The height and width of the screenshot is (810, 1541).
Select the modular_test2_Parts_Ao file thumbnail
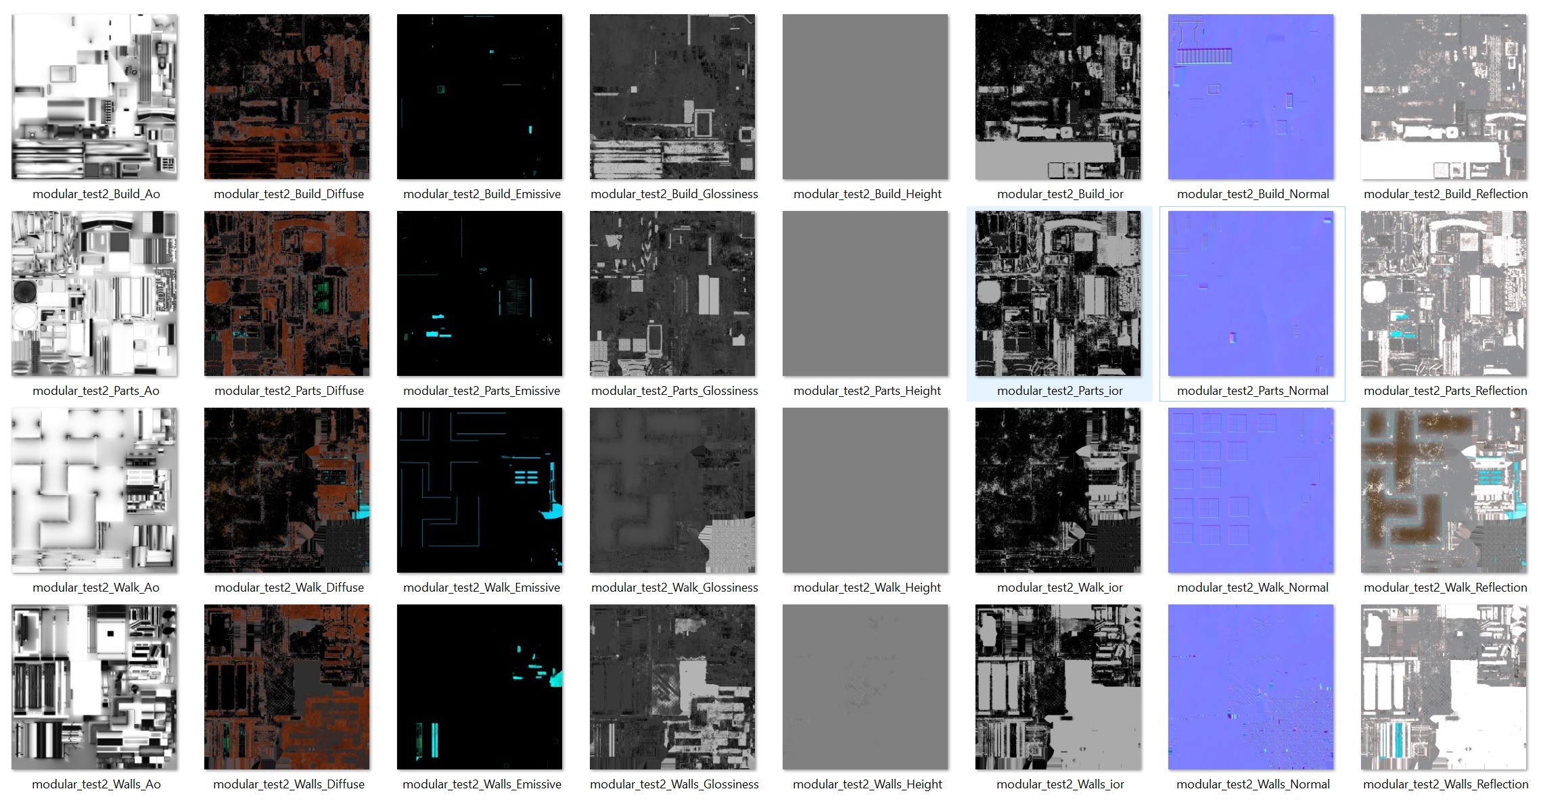[95, 293]
